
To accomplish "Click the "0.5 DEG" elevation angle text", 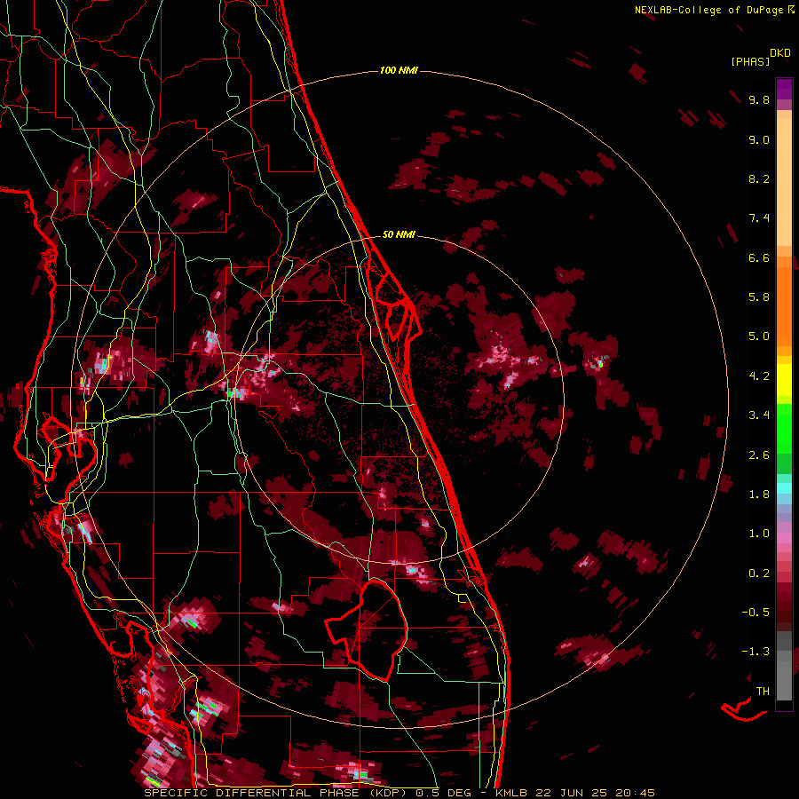I will click(x=445, y=793).
